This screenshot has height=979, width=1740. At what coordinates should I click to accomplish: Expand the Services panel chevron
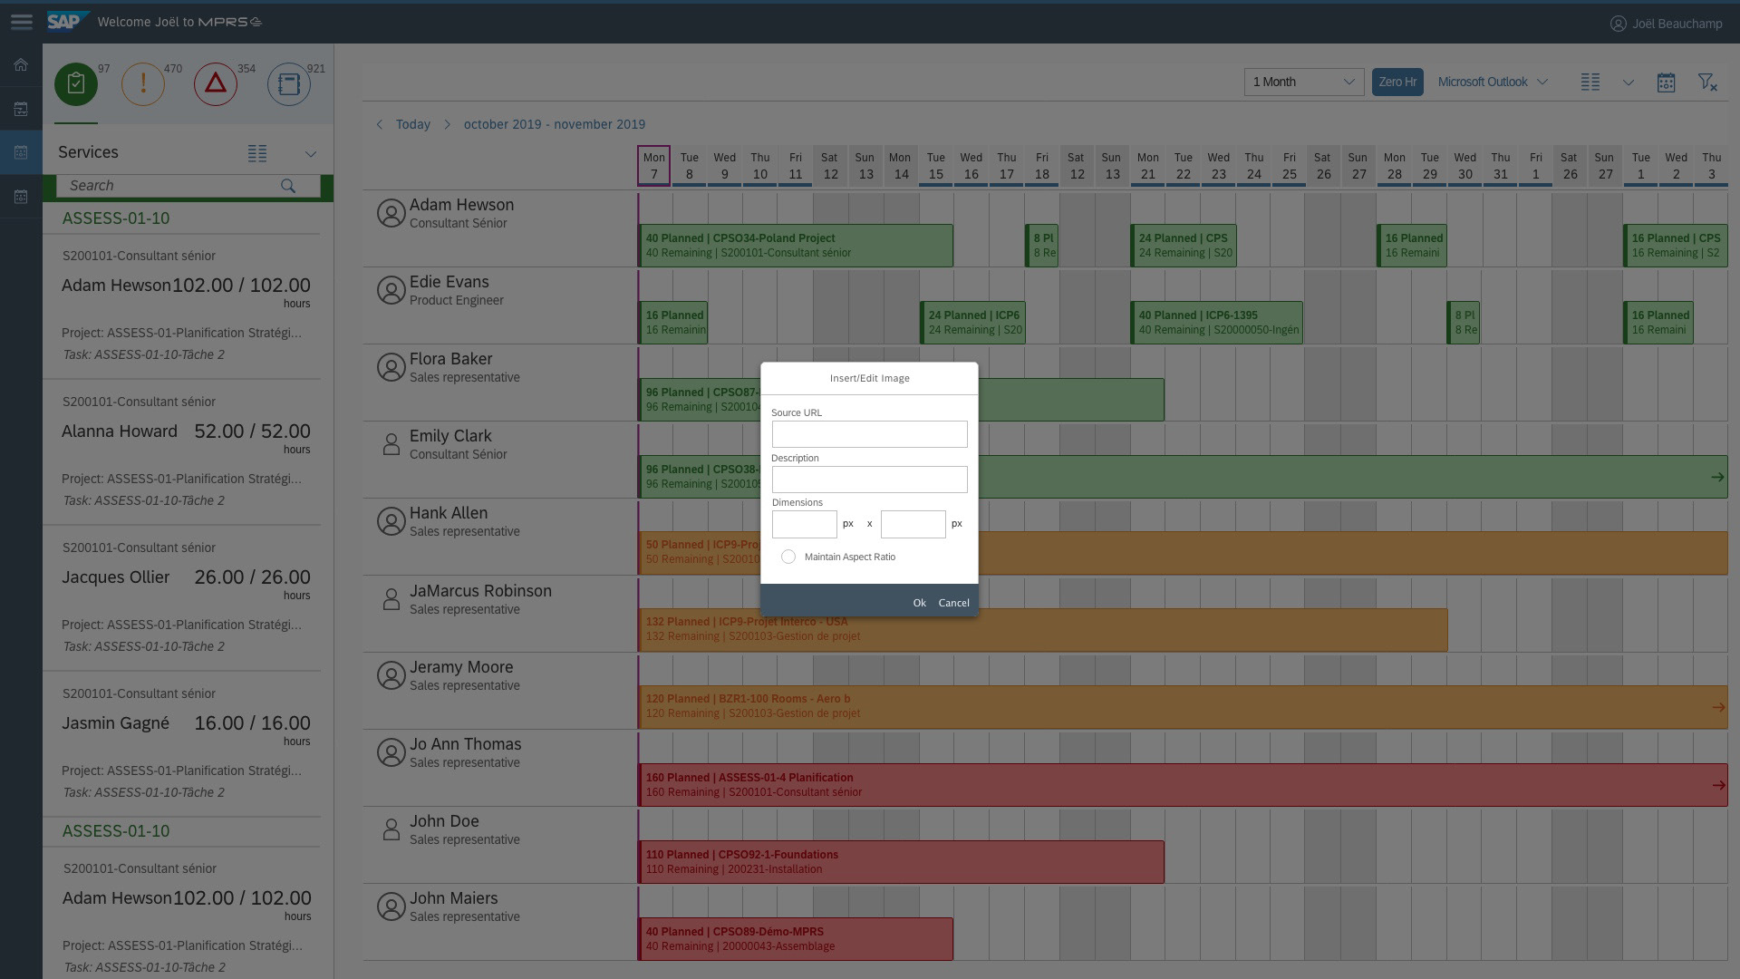[311, 154]
